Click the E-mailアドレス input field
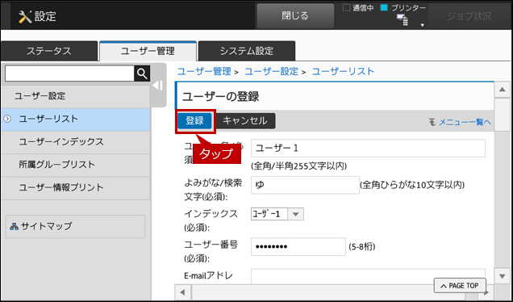This screenshot has height=302, width=513. (x=368, y=276)
